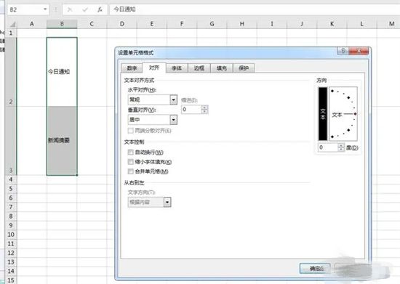Select row 3 header
The image size is (400, 284).
coord(11,141)
